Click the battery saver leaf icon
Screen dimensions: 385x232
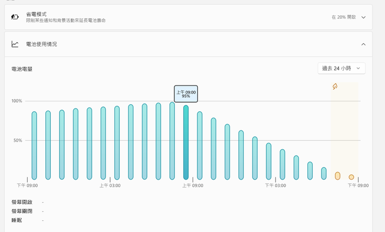tap(15, 17)
